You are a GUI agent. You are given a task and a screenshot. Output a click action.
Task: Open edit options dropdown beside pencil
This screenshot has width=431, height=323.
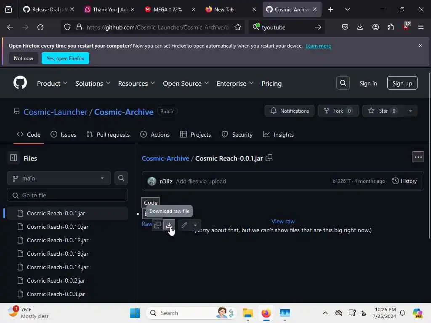point(195,225)
